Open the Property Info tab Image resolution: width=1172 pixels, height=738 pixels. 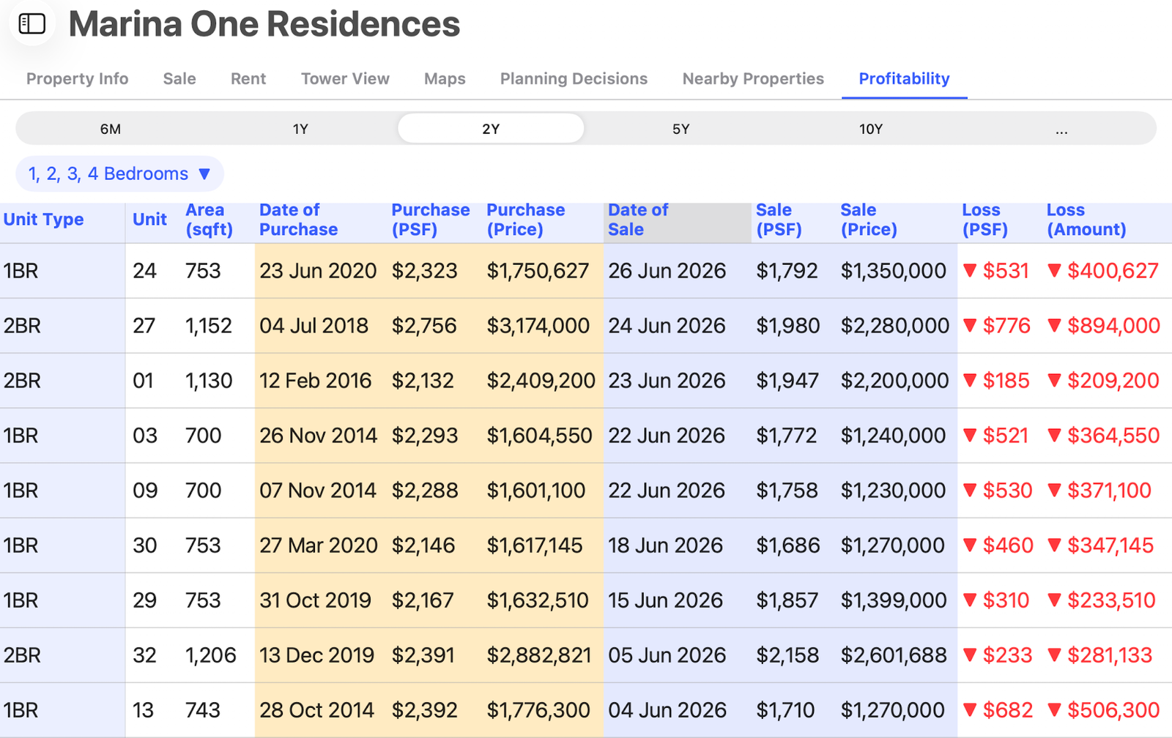[77, 78]
